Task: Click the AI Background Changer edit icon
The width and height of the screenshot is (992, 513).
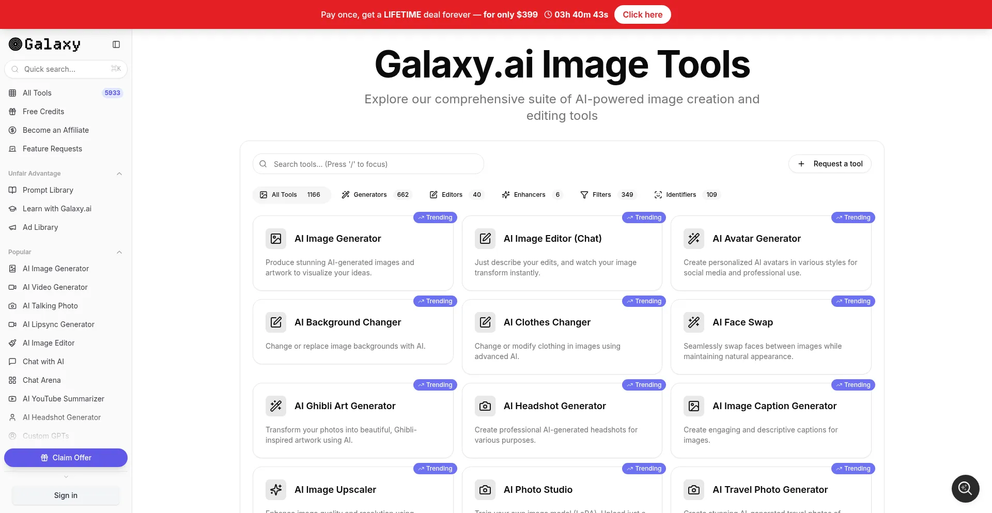Action: click(276, 322)
